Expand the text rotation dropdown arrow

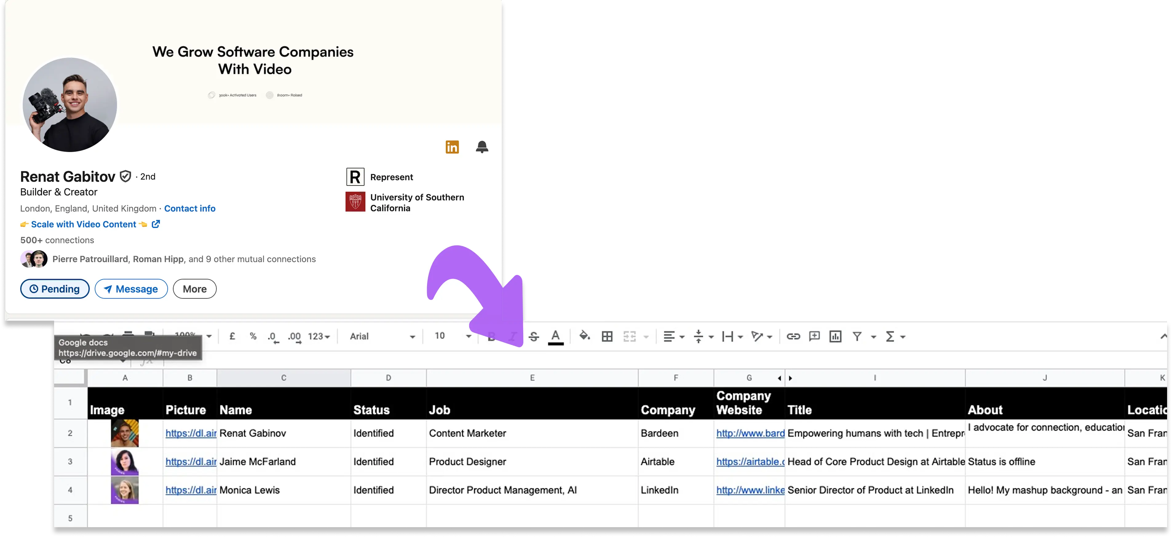pos(769,337)
